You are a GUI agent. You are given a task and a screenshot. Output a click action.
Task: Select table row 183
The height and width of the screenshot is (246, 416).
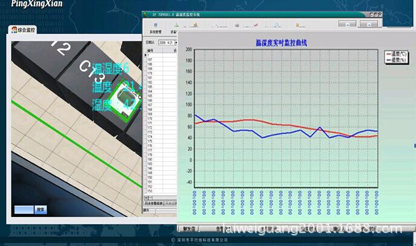pyautogui.click(x=162, y=164)
